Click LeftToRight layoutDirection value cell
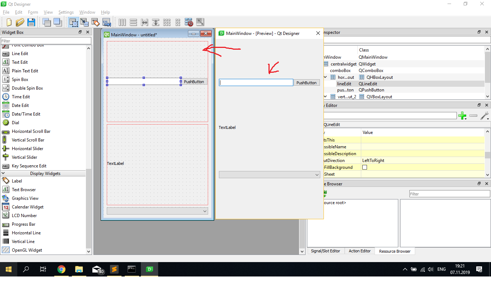 pos(422,161)
